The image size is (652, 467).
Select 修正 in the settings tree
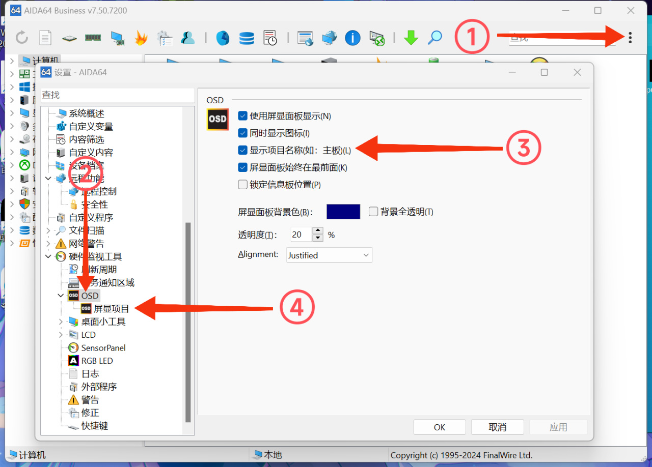90,413
